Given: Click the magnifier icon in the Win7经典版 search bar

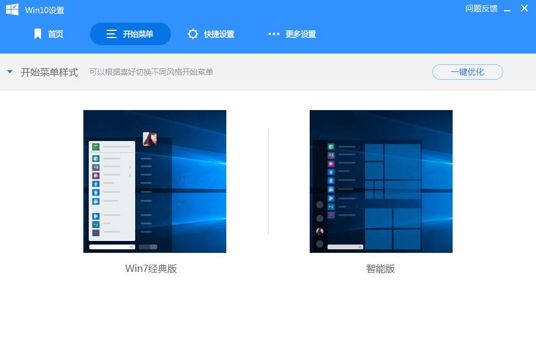Looking at the screenshot, I should point(131,246).
